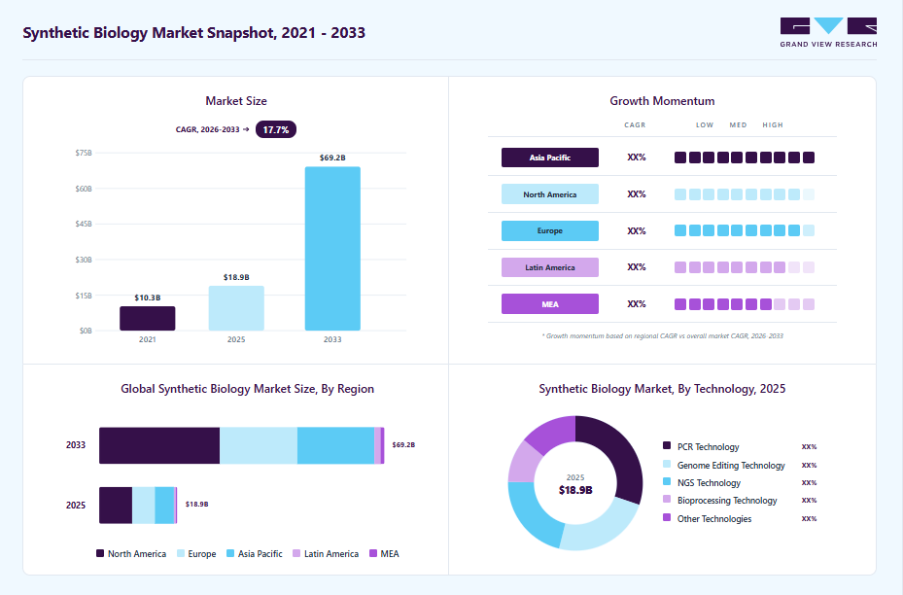Click the XX% value in the Asia Pacific row
This screenshot has height=595, width=903.
click(x=637, y=157)
